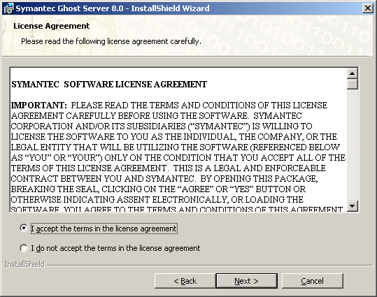This screenshot has height=297, width=377.
Task: Click the "InstallShield" label text
Action: [x=24, y=264]
